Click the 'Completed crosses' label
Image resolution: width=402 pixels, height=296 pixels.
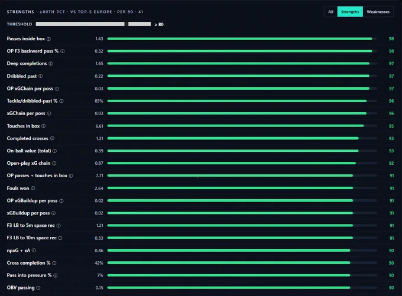[28, 138]
